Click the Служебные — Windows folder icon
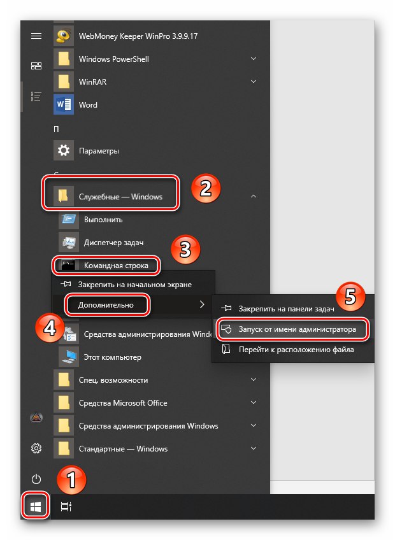395x540 pixels. pyautogui.click(x=64, y=196)
